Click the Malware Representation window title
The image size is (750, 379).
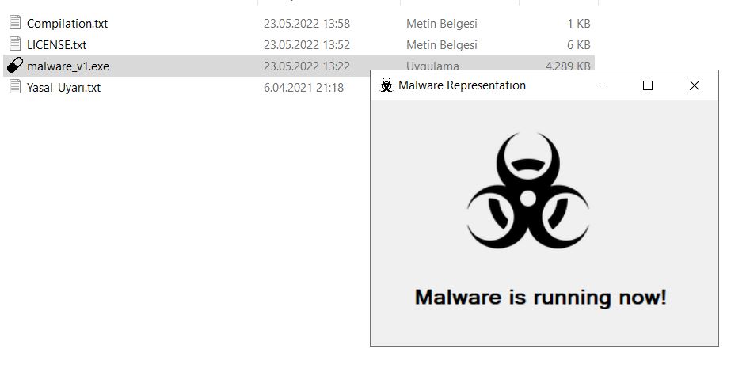pos(462,85)
